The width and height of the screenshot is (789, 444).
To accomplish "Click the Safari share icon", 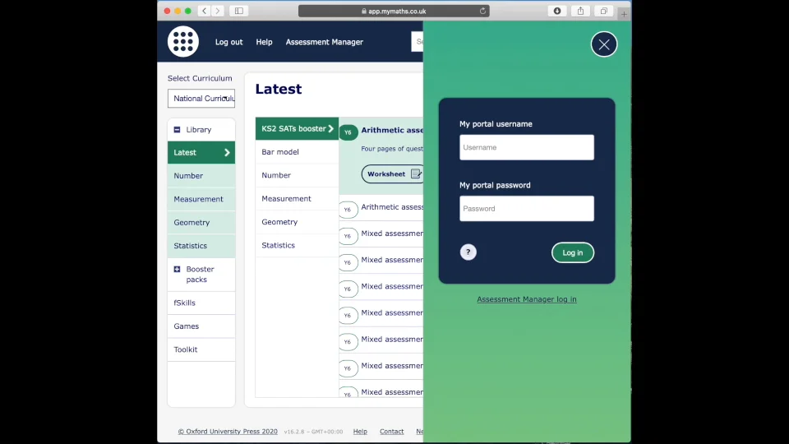I will 581,11.
